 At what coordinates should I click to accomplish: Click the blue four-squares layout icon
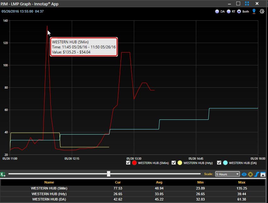[247, 3]
